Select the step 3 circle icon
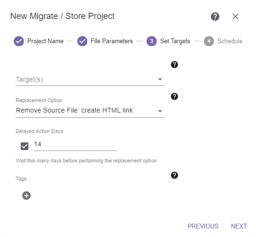This screenshot has height=237, width=256. (x=152, y=41)
